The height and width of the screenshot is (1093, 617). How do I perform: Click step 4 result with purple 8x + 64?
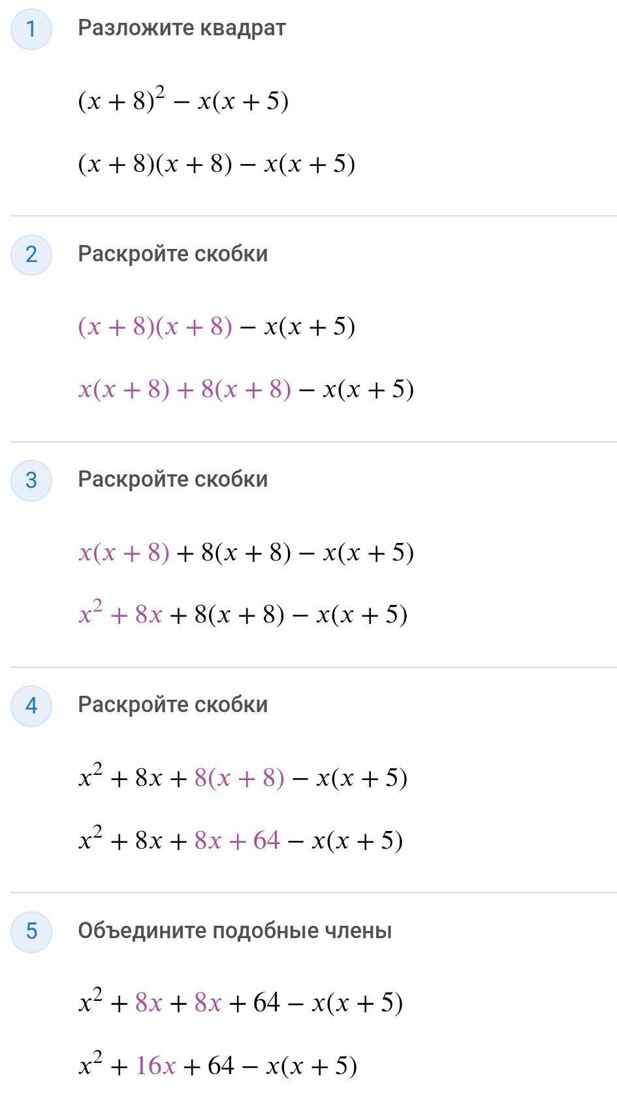[x=240, y=840]
